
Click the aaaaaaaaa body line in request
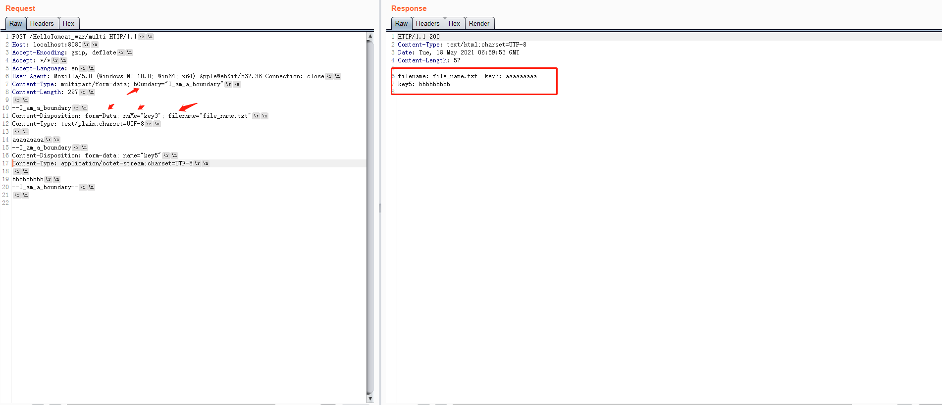coord(36,140)
